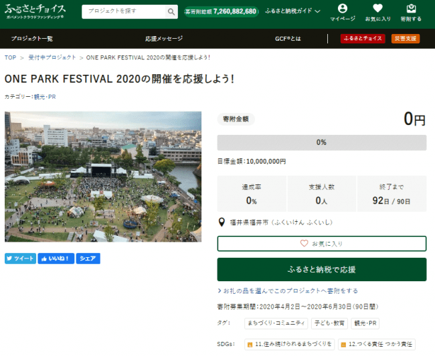The width and height of the screenshot is (435, 356).
Task: Expand ふるさと納税ガイド dropdown
Action: click(292, 11)
